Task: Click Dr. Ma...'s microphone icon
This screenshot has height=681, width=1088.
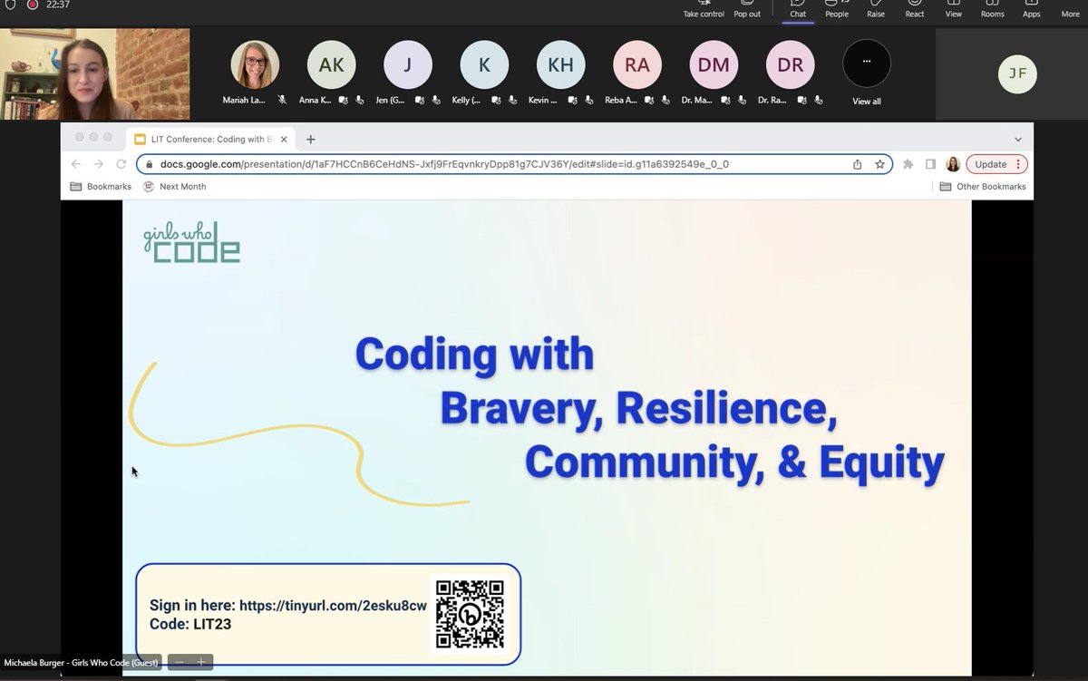Action: 742,101
